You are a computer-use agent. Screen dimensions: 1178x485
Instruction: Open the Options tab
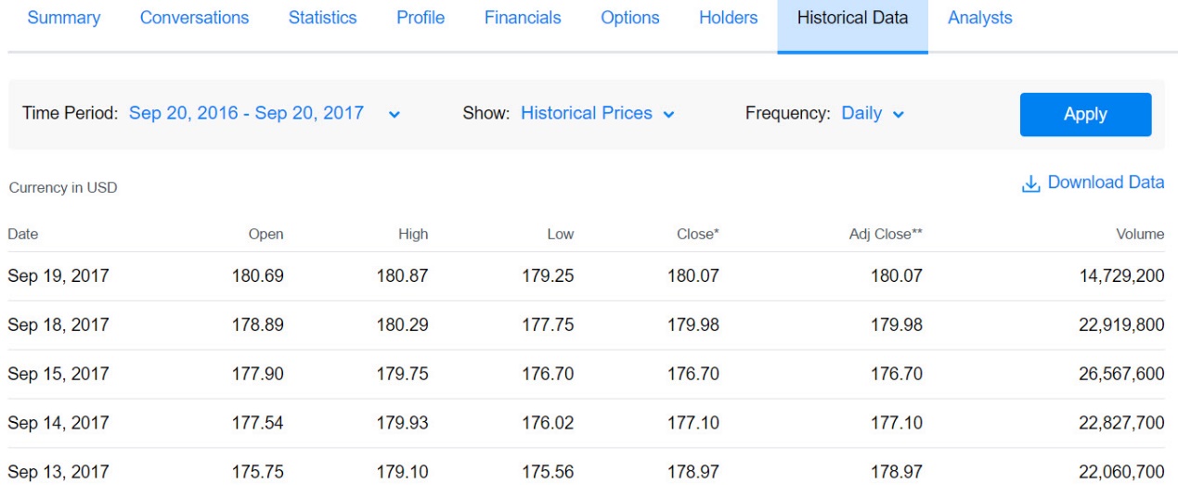coord(630,18)
